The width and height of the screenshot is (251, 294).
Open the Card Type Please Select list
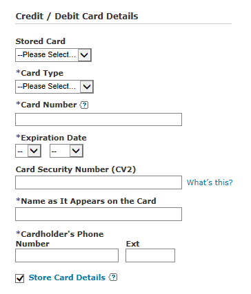(x=54, y=87)
